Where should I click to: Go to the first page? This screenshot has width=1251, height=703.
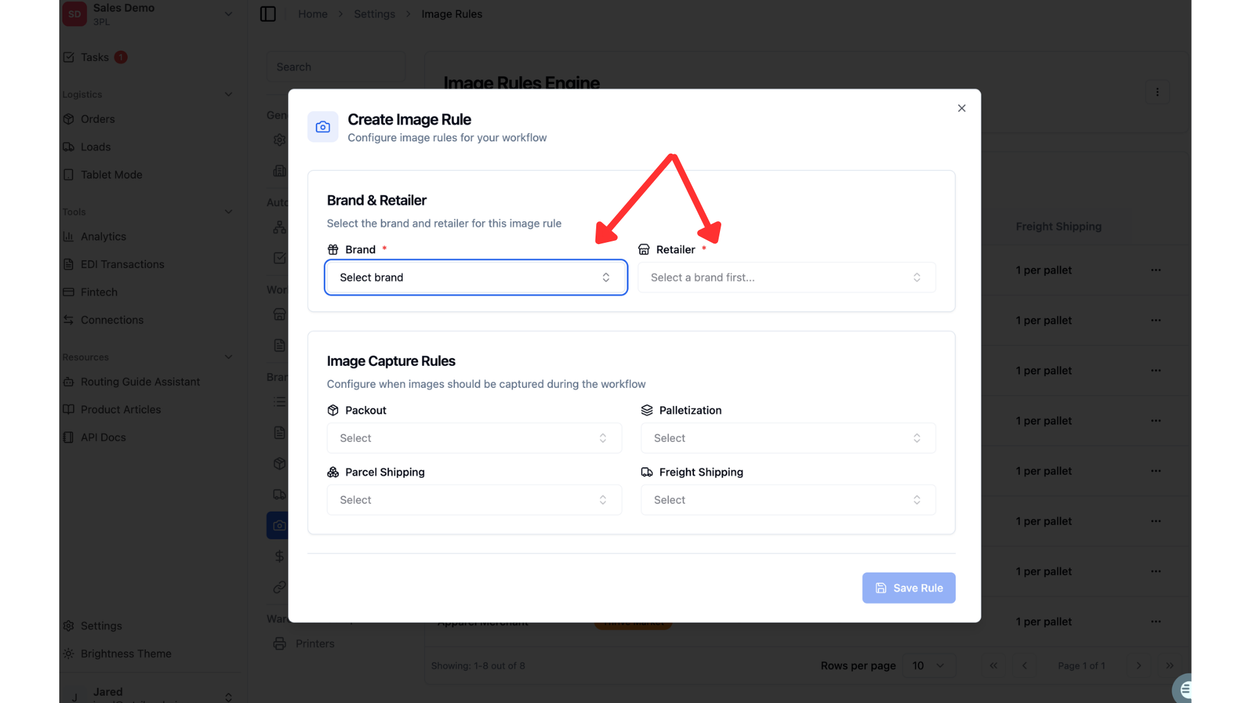(994, 665)
